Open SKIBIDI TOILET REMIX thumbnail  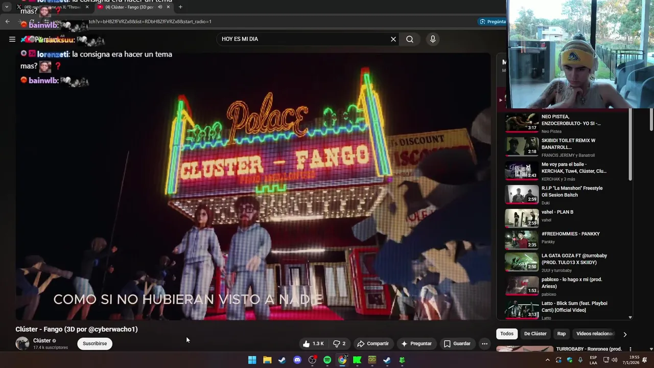click(522, 147)
